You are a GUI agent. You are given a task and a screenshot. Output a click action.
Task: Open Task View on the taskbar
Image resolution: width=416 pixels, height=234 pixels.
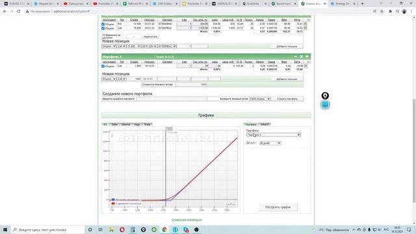101,229
